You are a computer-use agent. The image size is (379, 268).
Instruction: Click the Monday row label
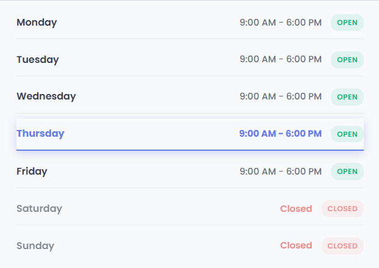pyautogui.click(x=37, y=23)
